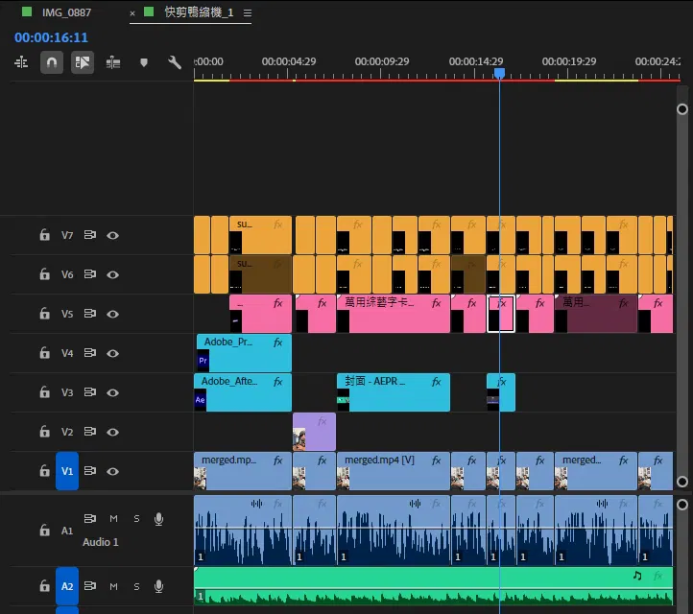Hide track V6 output eye
693x614 pixels.
[112, 274]
